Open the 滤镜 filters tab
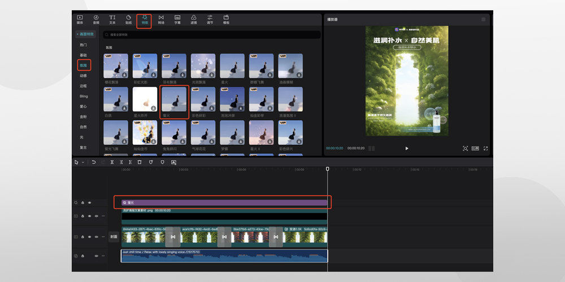This screenshot has height=282, width=565. [193, 19]
